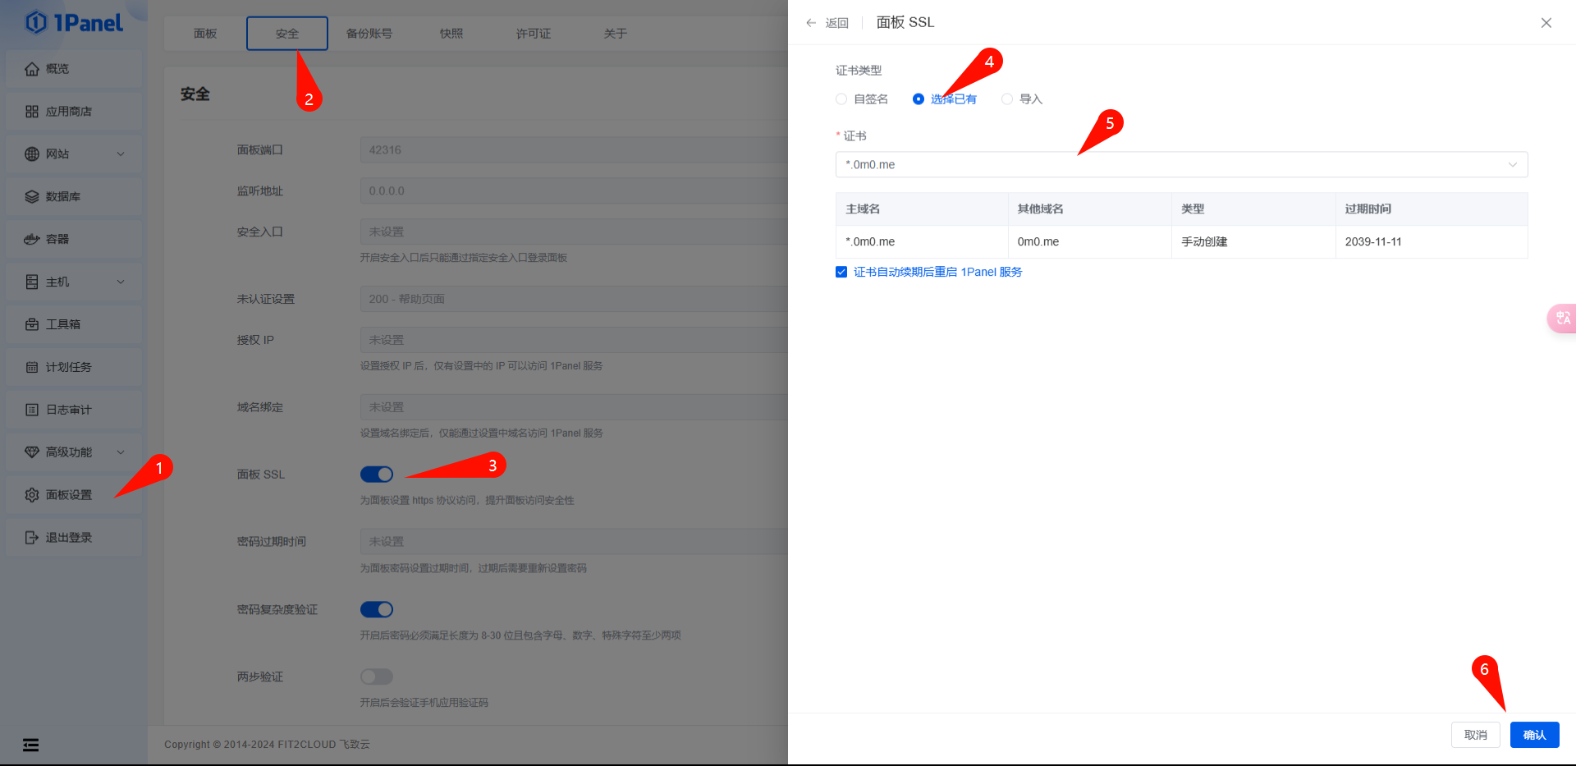Expand the Website submenu chevron
Viewport: 1576px width, 766px height.
tap(121, 154)
